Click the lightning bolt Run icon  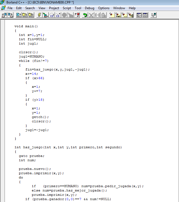[39, 15]
